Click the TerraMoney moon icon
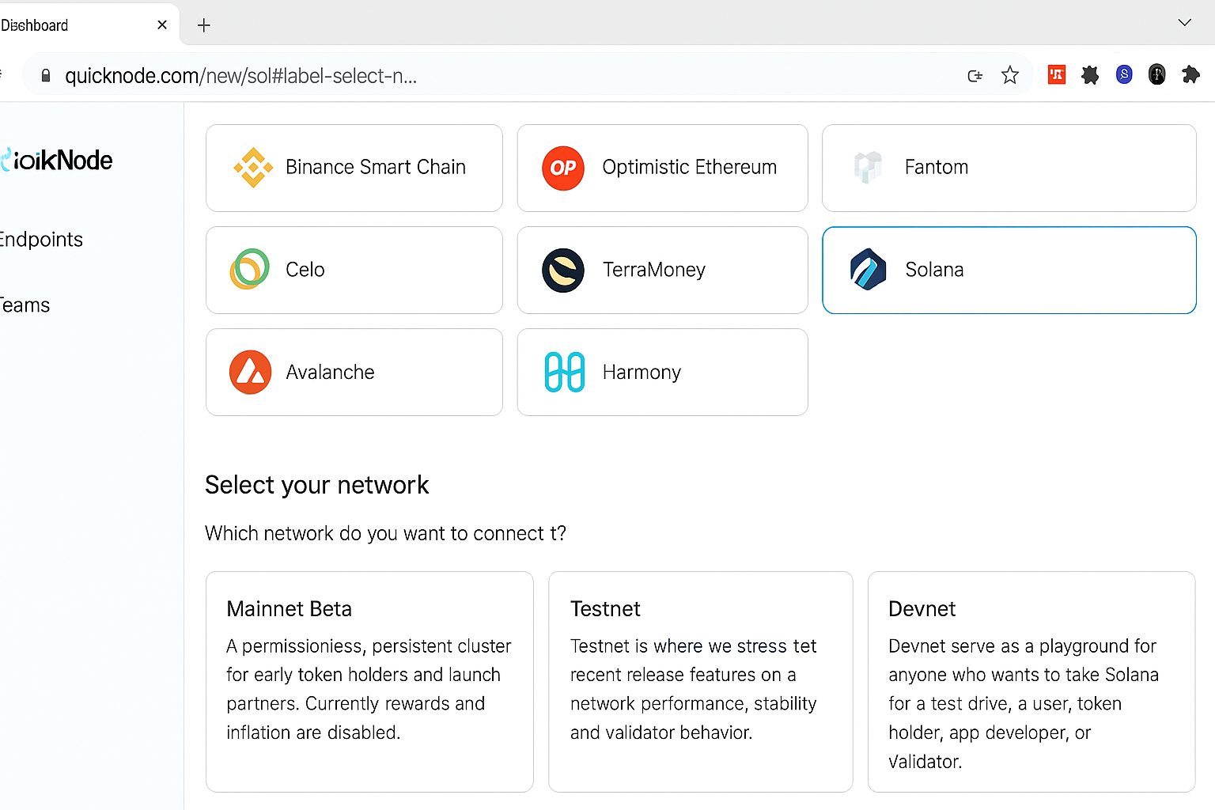Viewport: 1215px width, 810px height. (x=562, y=270)
